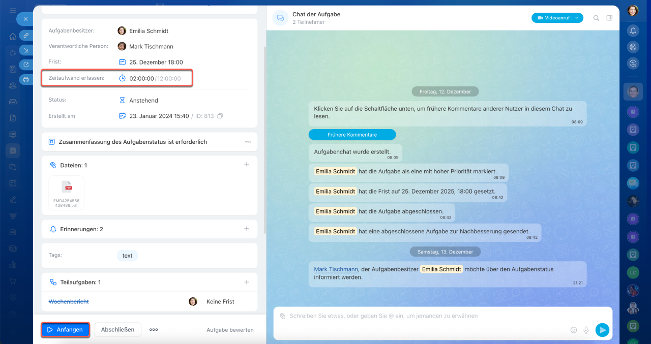Click Emilia Schmidt name under Aufgabenbesitzer
Viewport: 651px width, 344px height.
tap(149, 31)
